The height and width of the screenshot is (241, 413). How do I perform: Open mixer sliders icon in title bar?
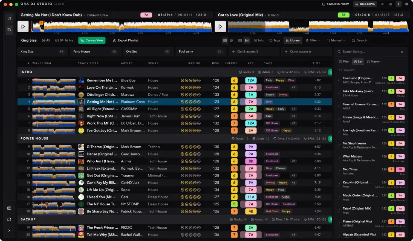coord(391,4)
